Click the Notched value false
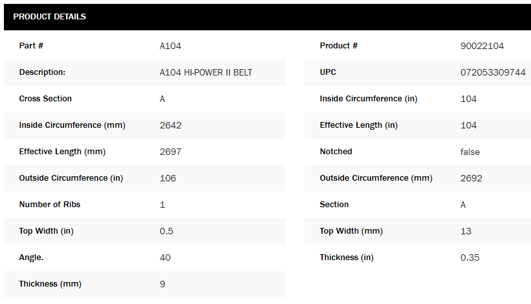The width and height of the screenshot is (531, 304). 470,152
